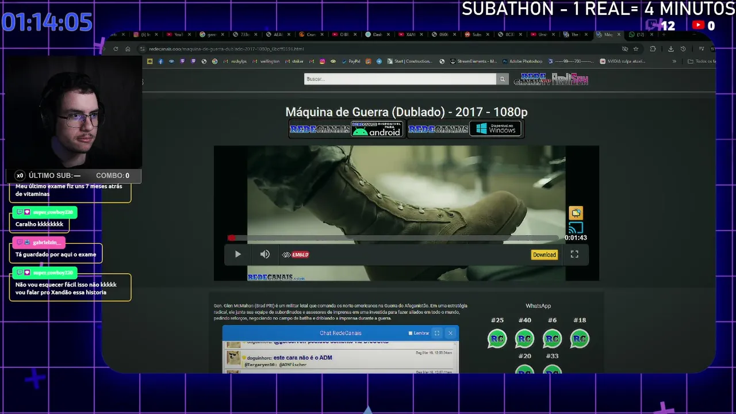Open Adobe Photoshop bookmark

(522, 61)
